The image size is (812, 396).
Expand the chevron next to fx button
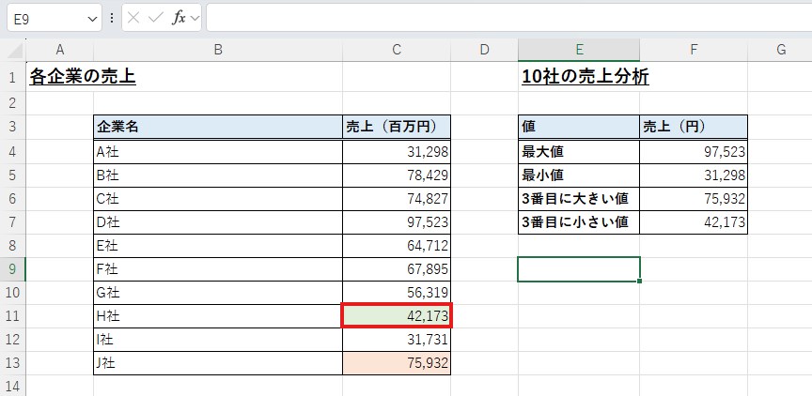(x=195, y=18)
